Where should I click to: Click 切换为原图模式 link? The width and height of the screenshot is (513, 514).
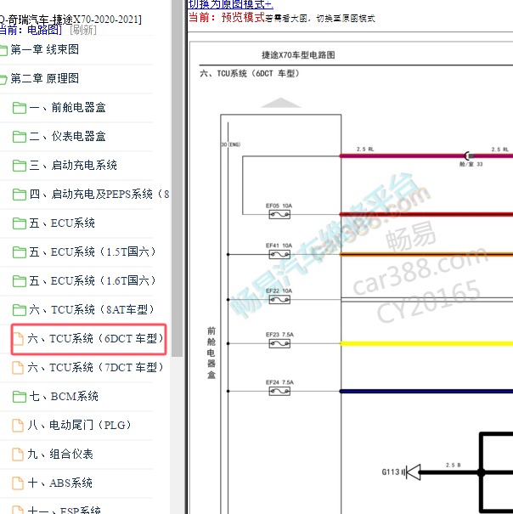pos(230,4)
